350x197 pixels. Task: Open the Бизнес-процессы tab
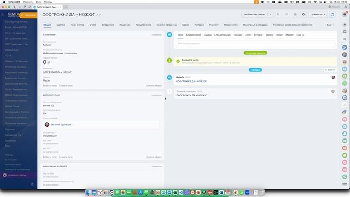166,25
